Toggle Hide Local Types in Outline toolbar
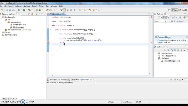This screenshot has height=106, width=188. click(x=184, y=50)
